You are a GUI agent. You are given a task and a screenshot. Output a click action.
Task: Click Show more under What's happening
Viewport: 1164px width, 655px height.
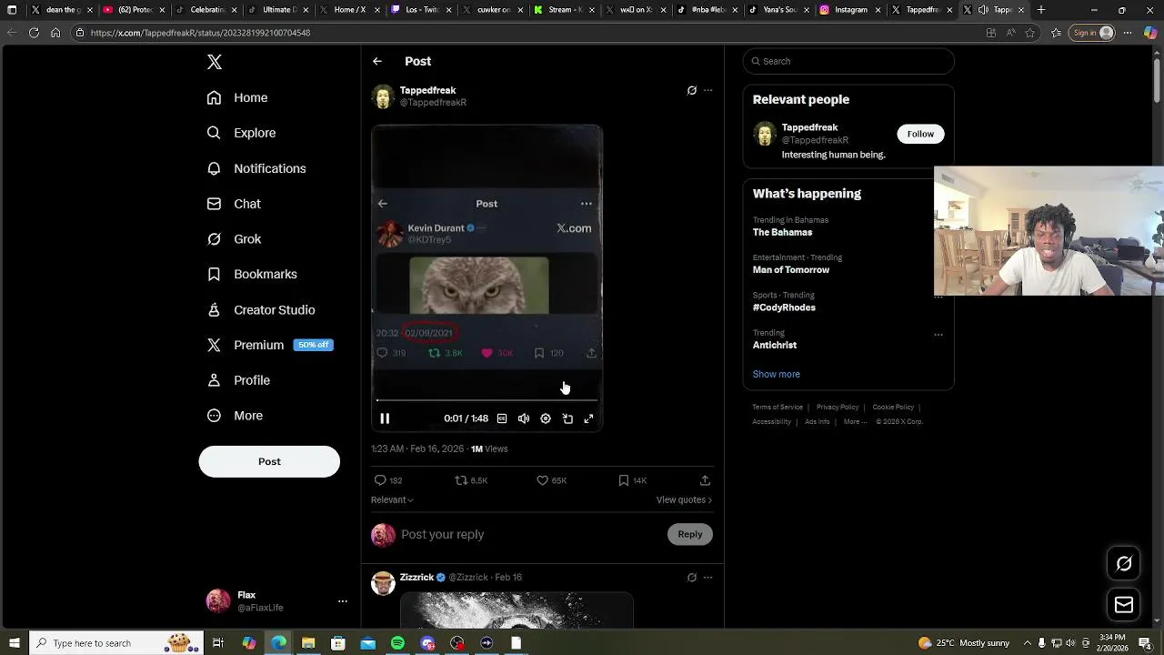[x=777, y=374]
